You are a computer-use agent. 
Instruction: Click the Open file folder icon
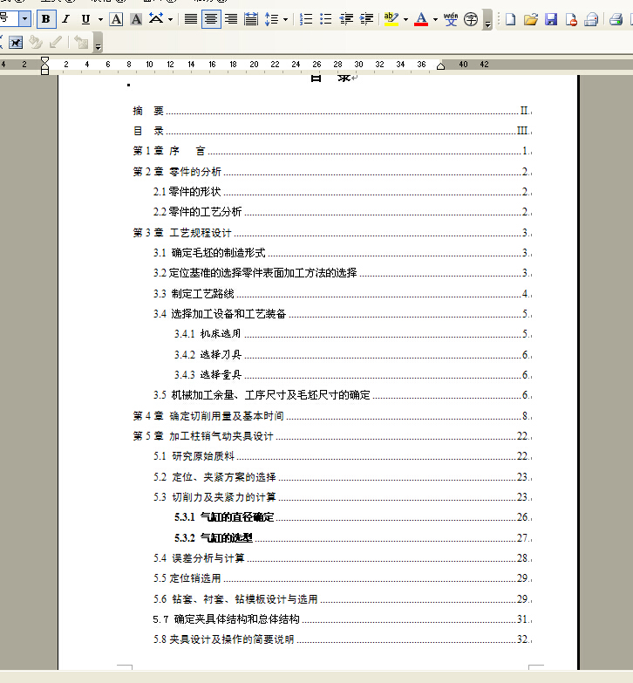coord(530,19)
